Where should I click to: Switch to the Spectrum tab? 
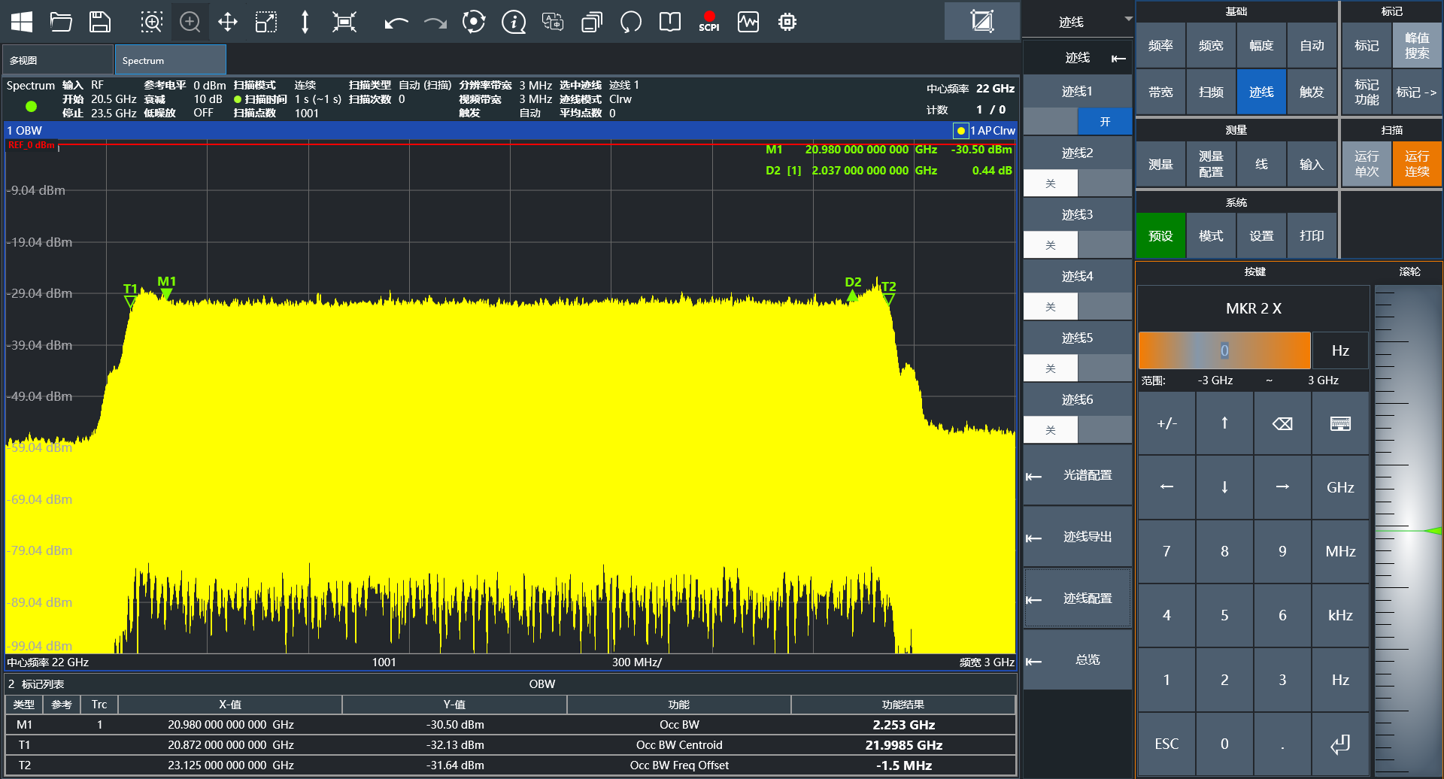[171, 60]
